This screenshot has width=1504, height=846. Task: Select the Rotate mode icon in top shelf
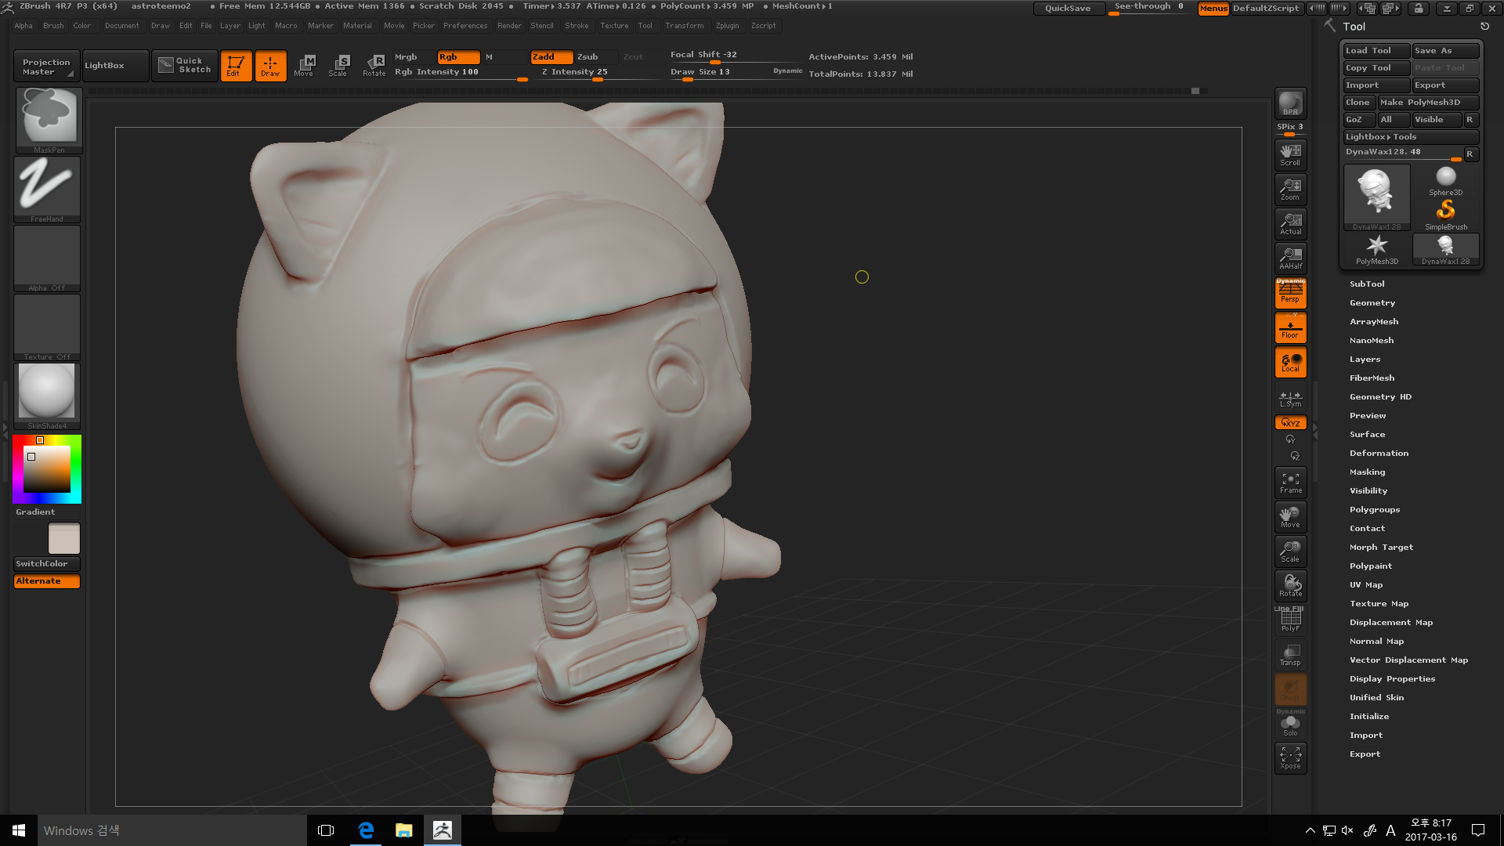click(x=374, y=66)
